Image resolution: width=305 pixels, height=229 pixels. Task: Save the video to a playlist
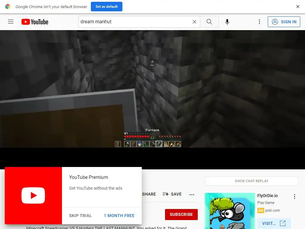coord(172,194)
